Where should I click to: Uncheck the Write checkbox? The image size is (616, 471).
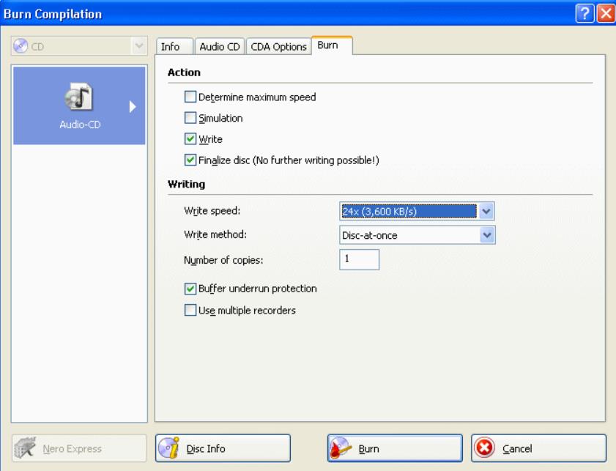point(190,138)
